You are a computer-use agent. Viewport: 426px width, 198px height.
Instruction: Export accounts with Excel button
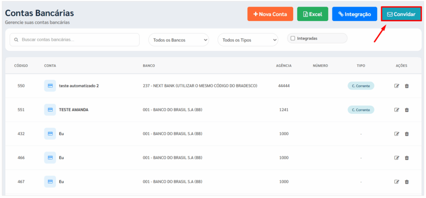coord(312,14)
